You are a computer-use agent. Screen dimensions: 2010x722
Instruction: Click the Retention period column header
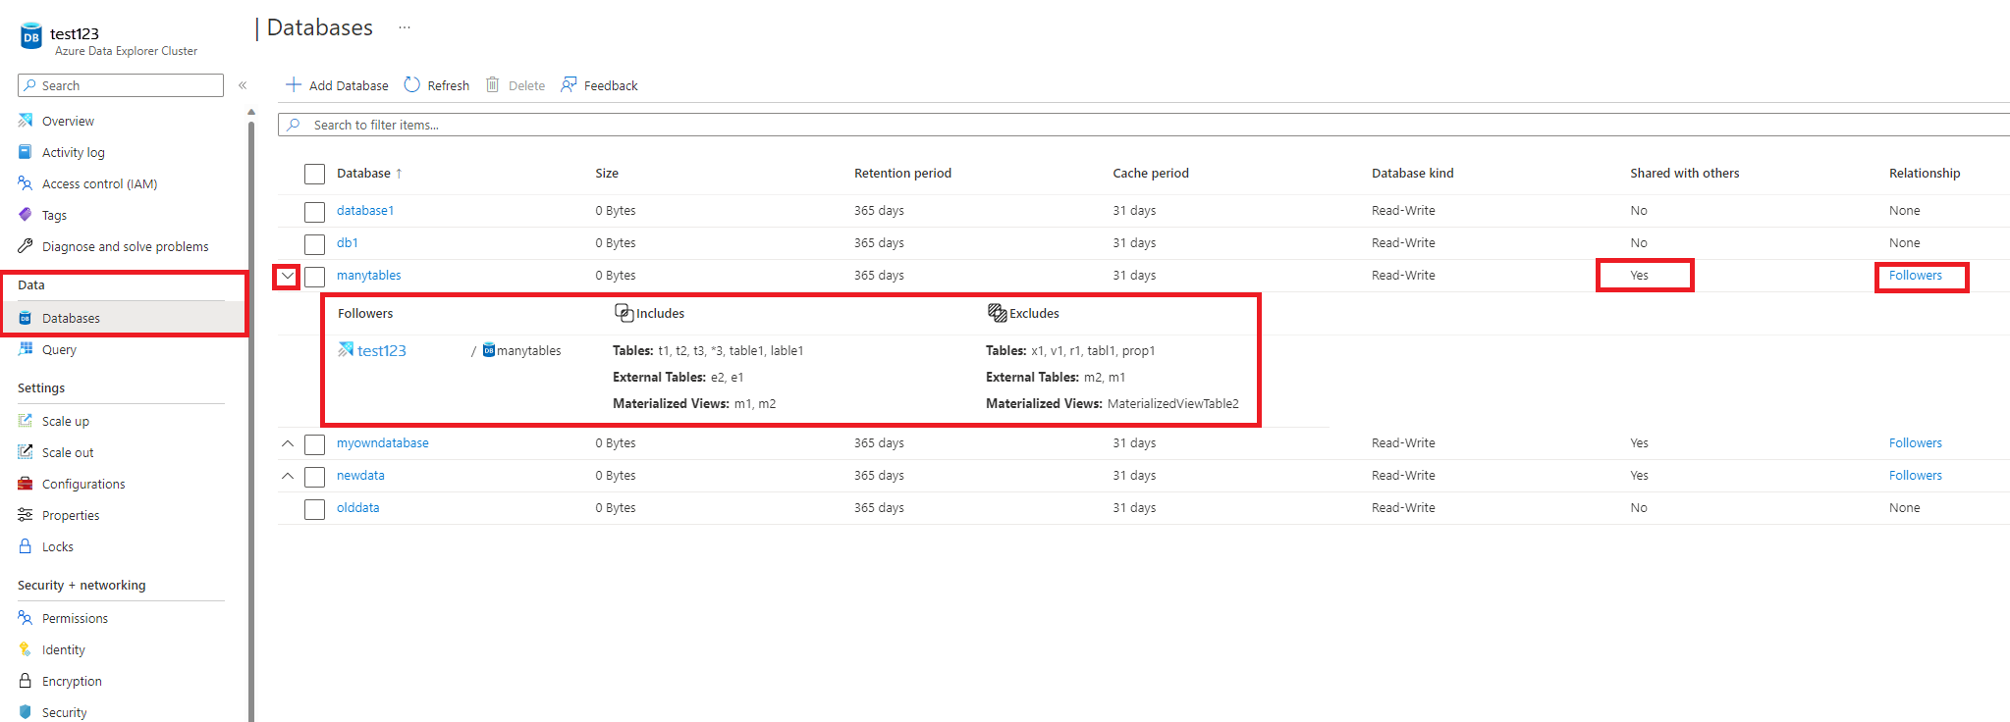point(902,174)
